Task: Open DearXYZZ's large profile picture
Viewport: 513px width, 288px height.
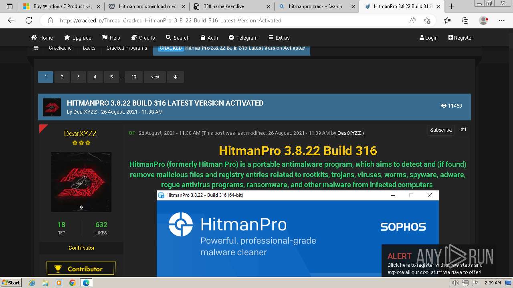Action: click(x=81, y=182)
